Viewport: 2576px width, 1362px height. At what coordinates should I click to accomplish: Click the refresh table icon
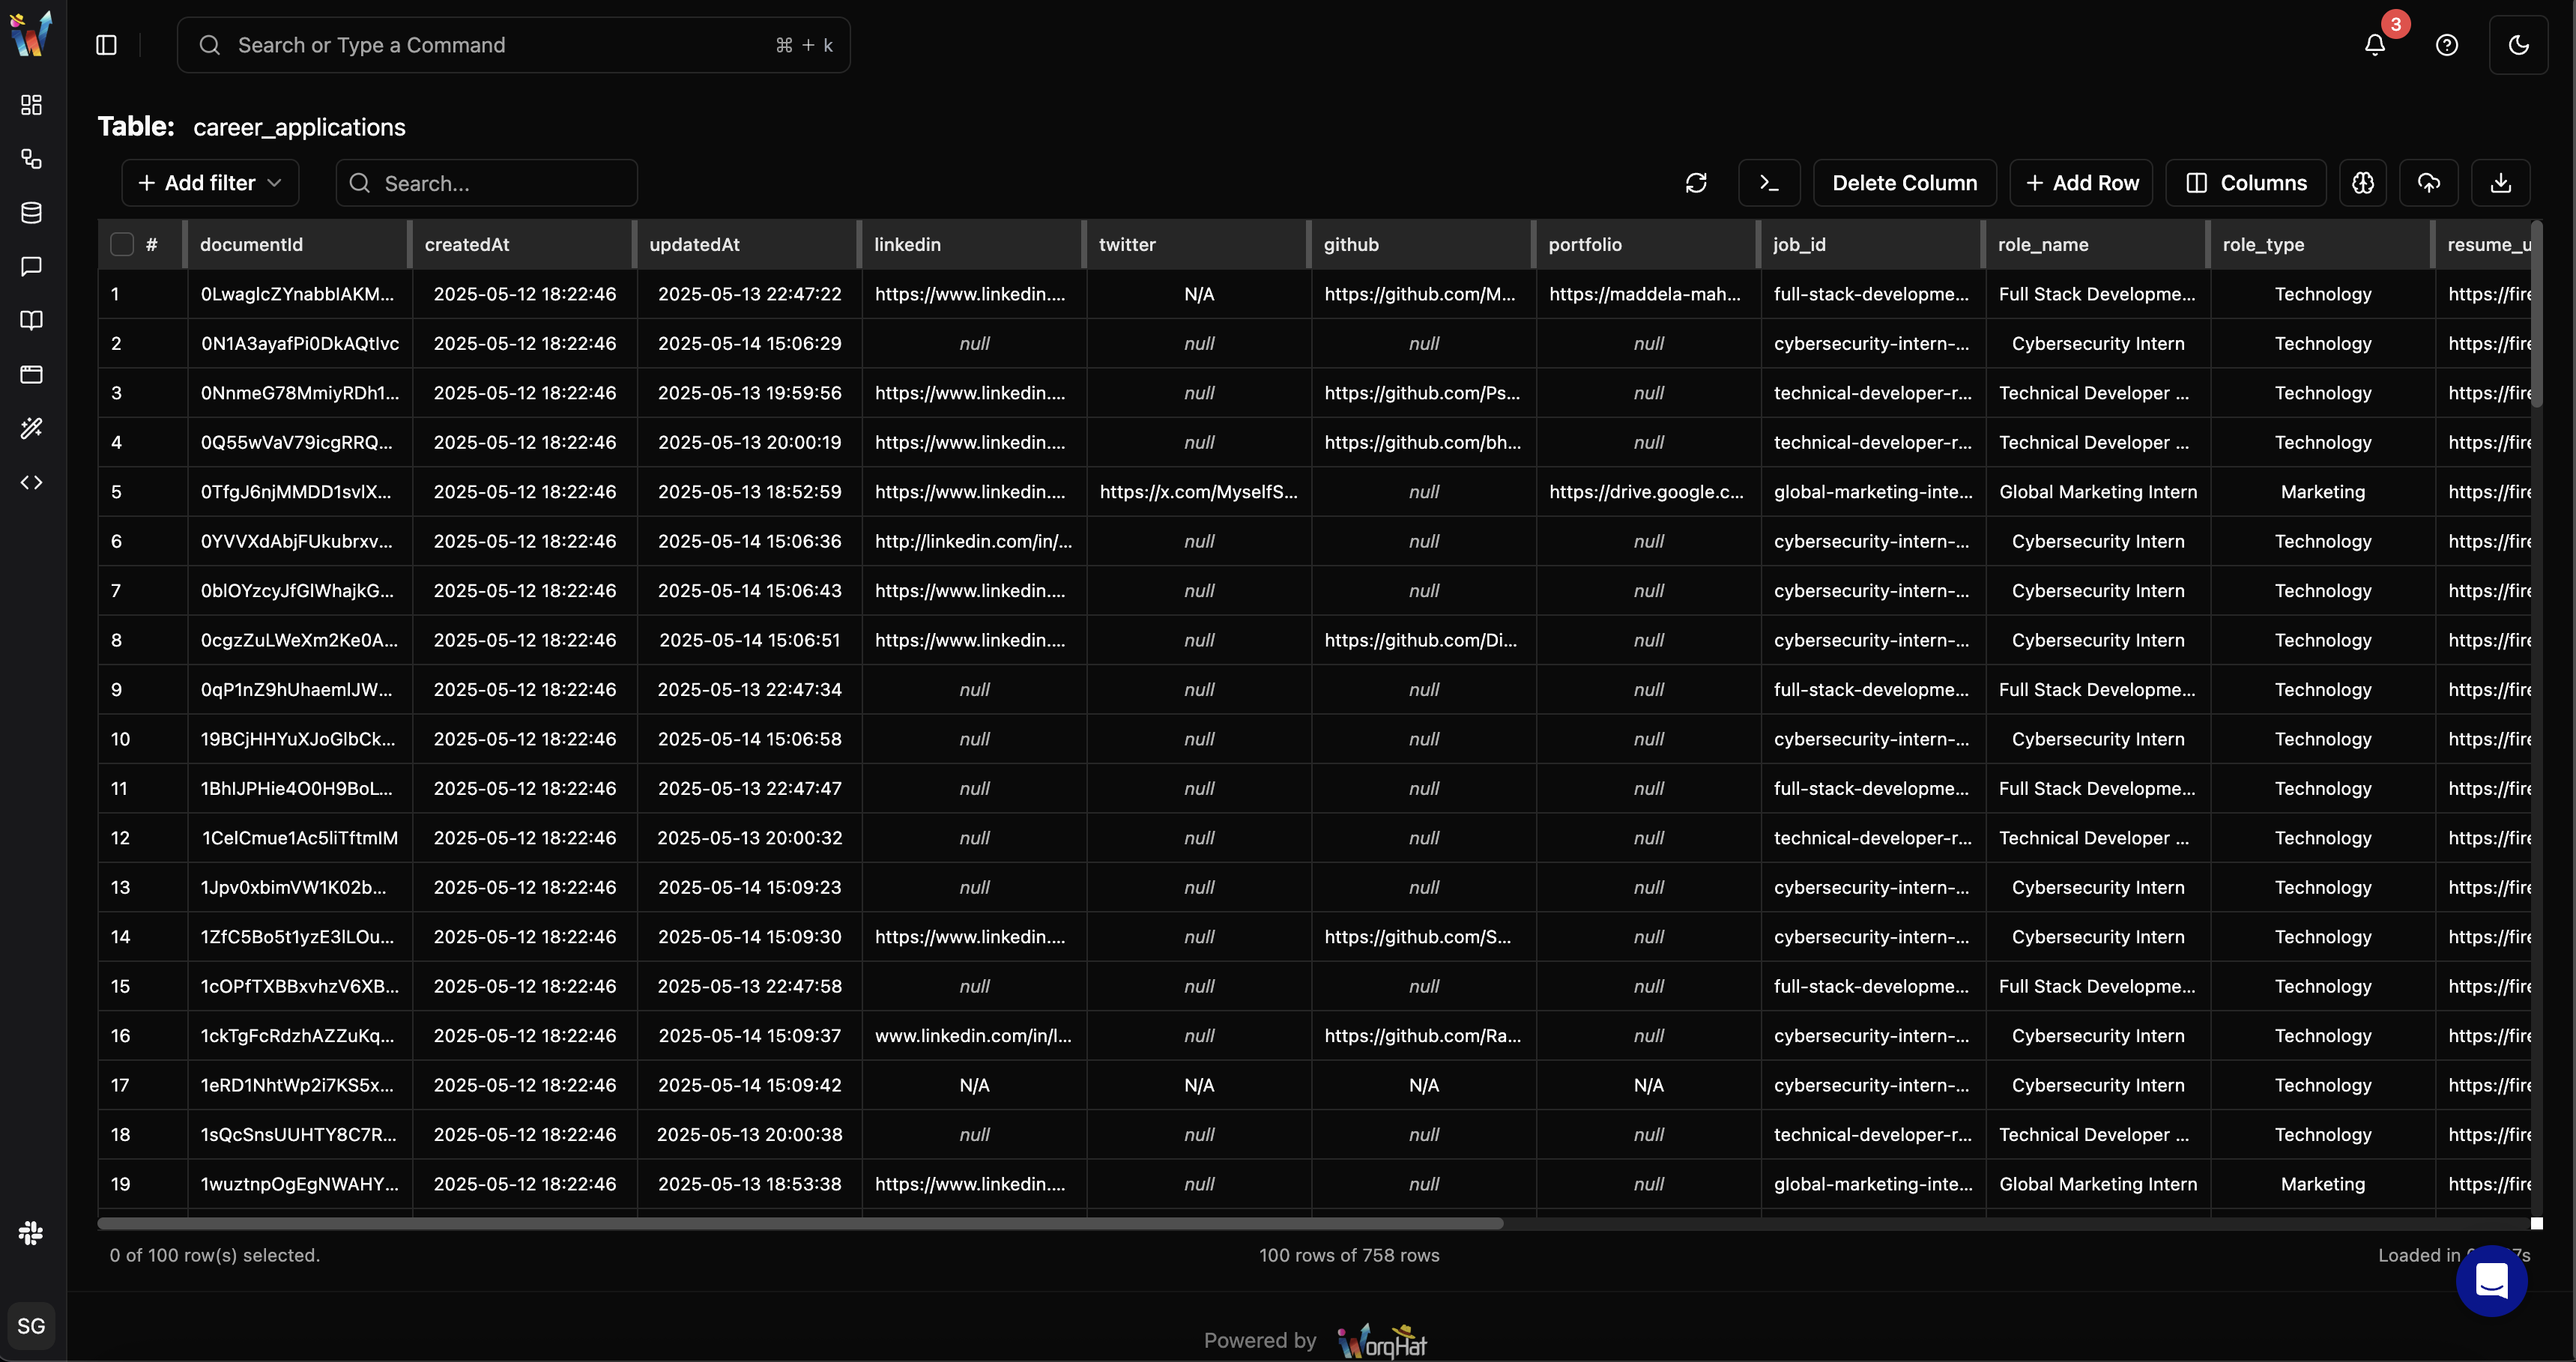(x=1696, y=183)
